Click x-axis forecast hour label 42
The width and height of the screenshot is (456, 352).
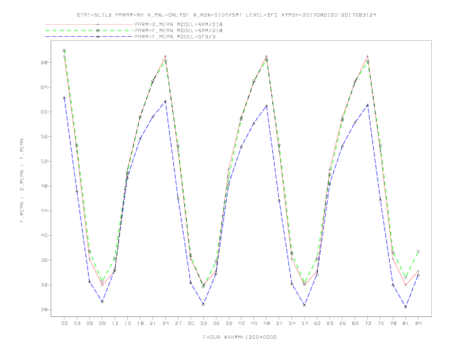point(241,323)
